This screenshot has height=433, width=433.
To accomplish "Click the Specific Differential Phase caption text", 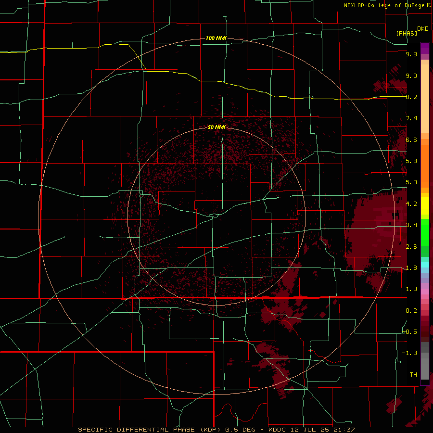I will [x=216, y=430].
